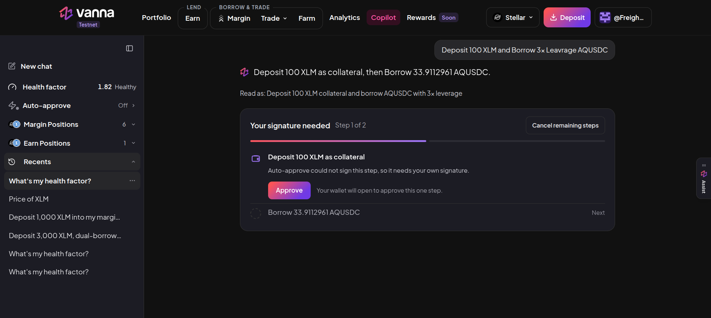Click the Vanna icon beside Copilot reply
This screenshot has height=318, width=711.
(x=244, y=72)
